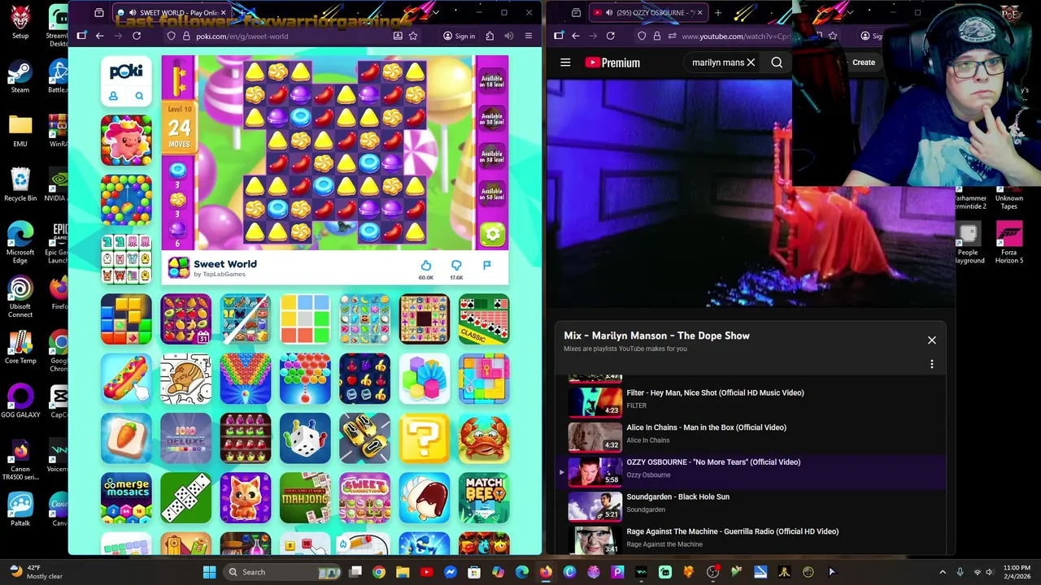The height and width of the screenshot is (585, 1041).
Task: Like the Sweet World game
Action: point(426,266)
